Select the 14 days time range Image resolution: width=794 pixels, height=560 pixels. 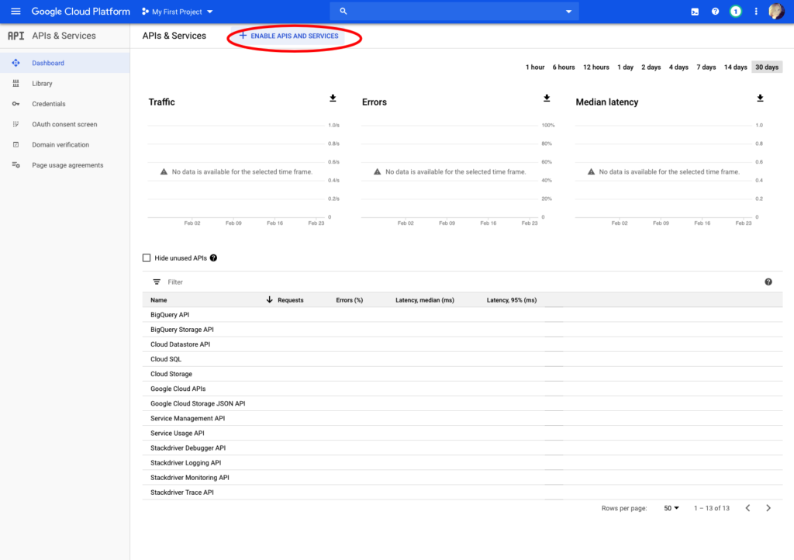click(x=735, y=67)
